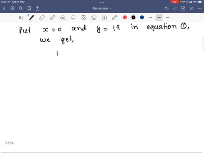204x153 pixels.
Task: Choose the blue pen color
Action: coord(142,17)
